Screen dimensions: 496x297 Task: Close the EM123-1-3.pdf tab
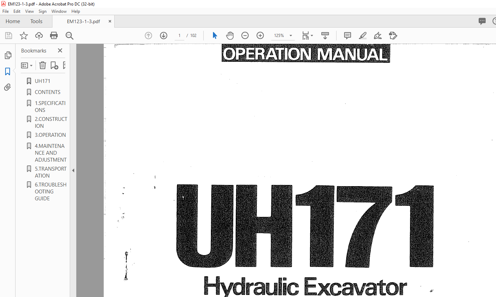point(110,21)
